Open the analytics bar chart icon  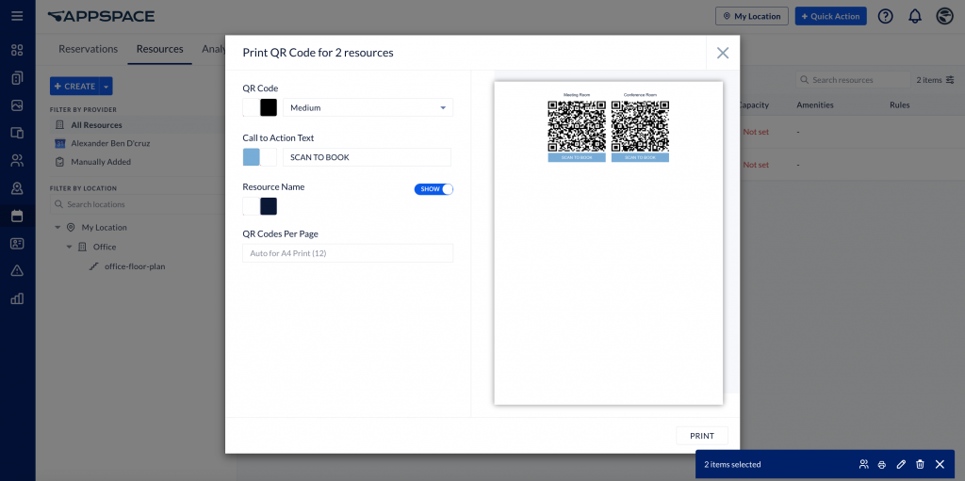(x=17, y=299)
